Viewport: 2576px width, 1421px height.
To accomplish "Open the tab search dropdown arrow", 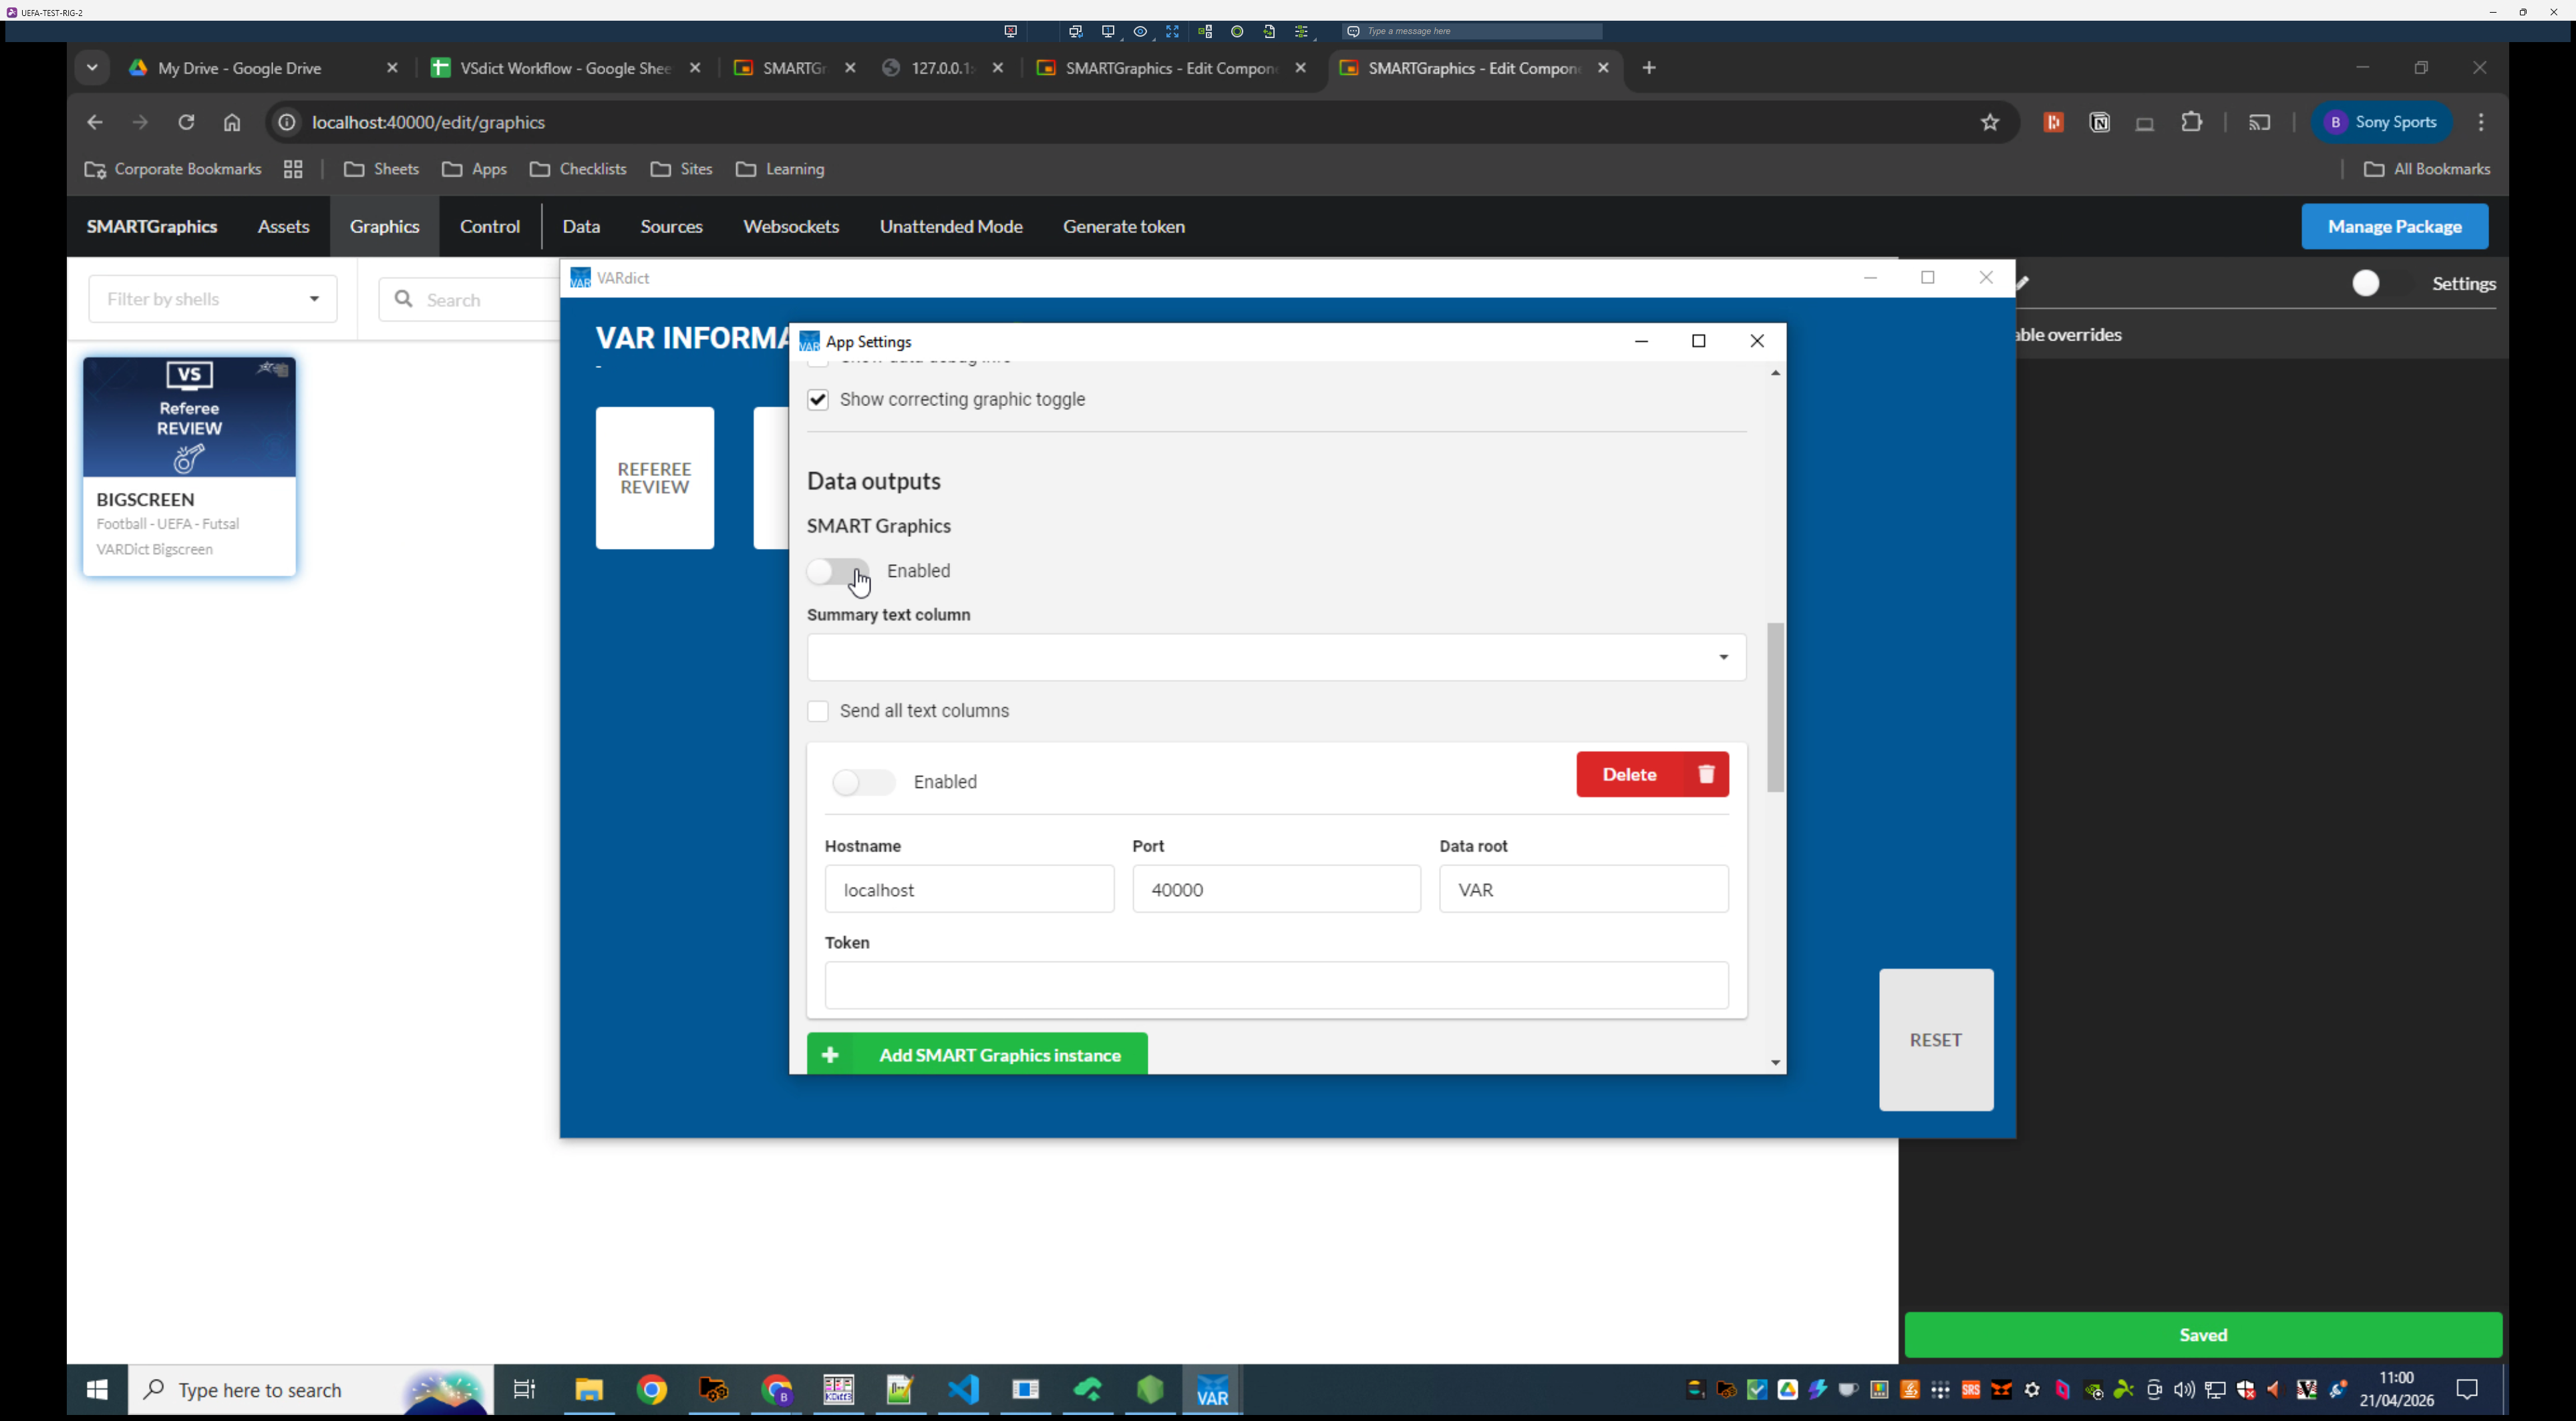I will tap(92, 68).
